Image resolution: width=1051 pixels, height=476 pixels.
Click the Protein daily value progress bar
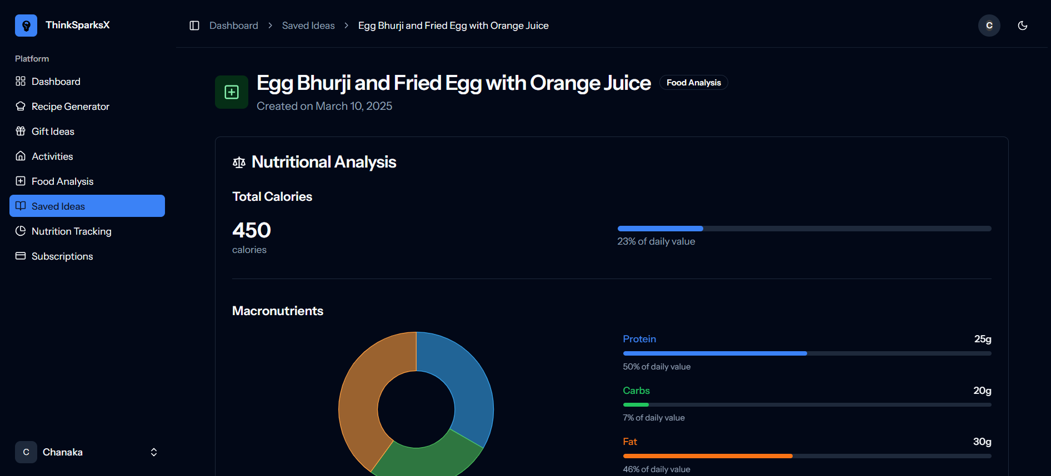807,353
